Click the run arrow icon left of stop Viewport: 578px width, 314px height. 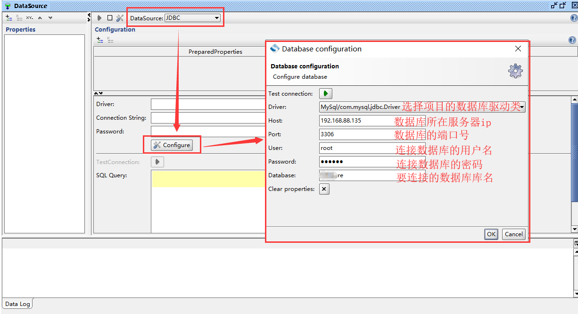(x=99, y=18)
